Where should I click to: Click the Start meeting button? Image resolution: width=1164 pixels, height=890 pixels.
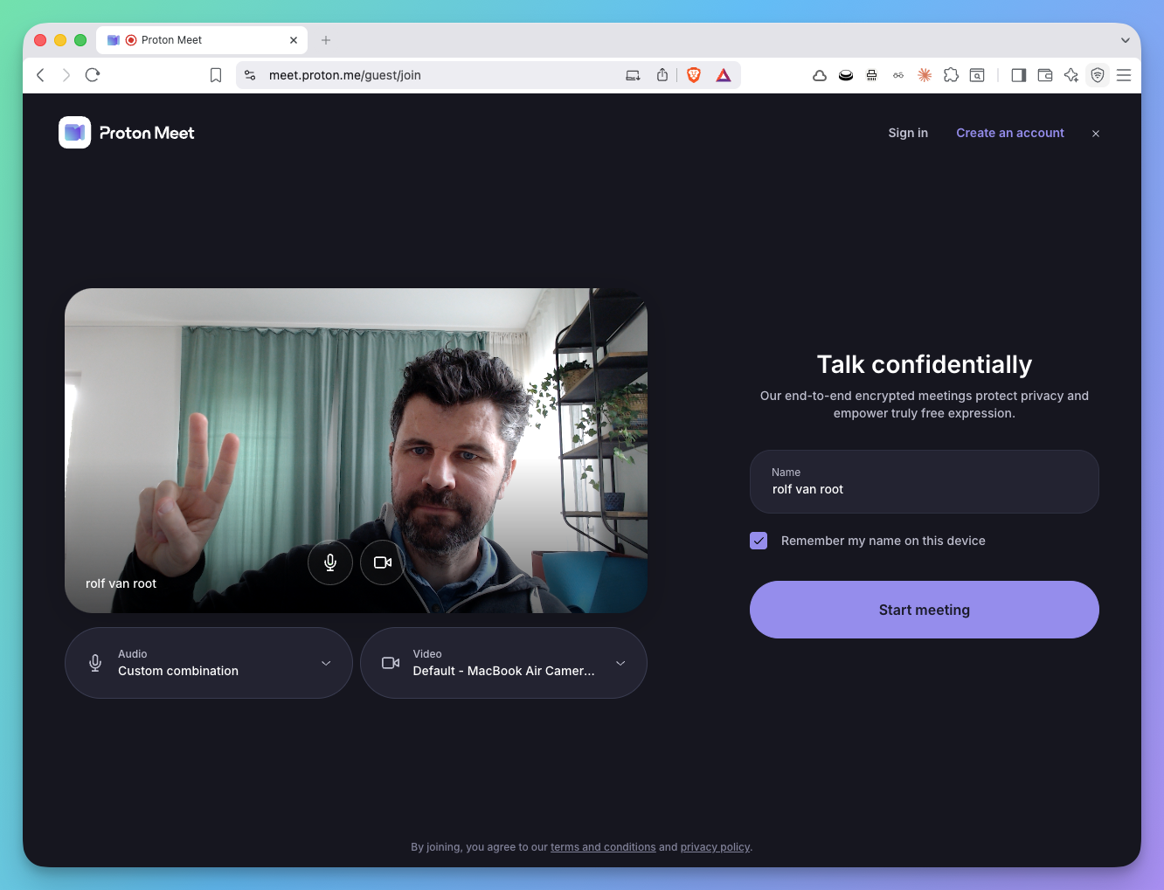[924, 610]
